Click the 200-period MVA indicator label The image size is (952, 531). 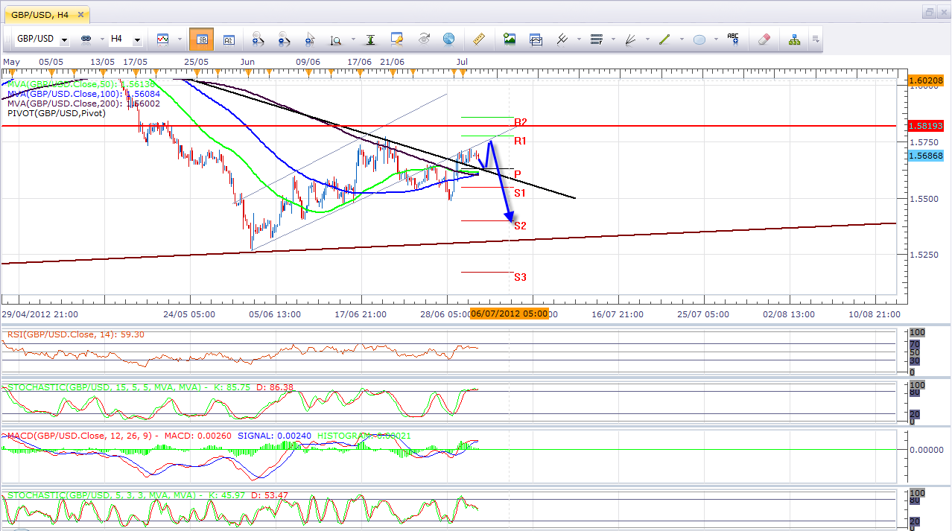(x=83, y=104)
